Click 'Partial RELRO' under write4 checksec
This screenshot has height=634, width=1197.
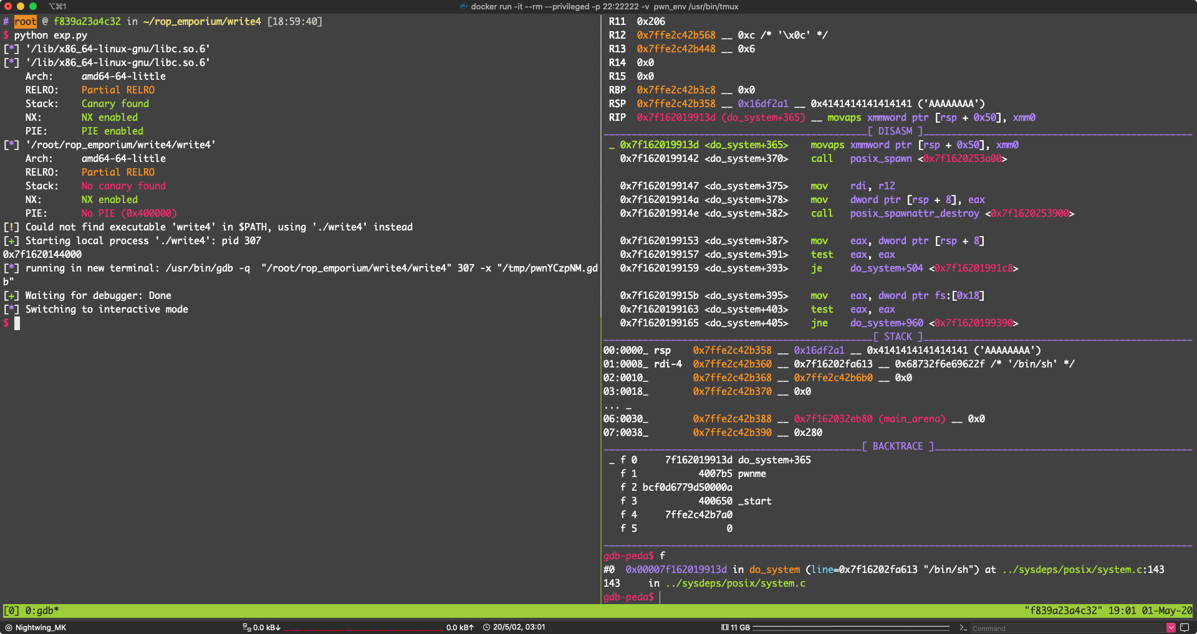[x=118, y=173]
